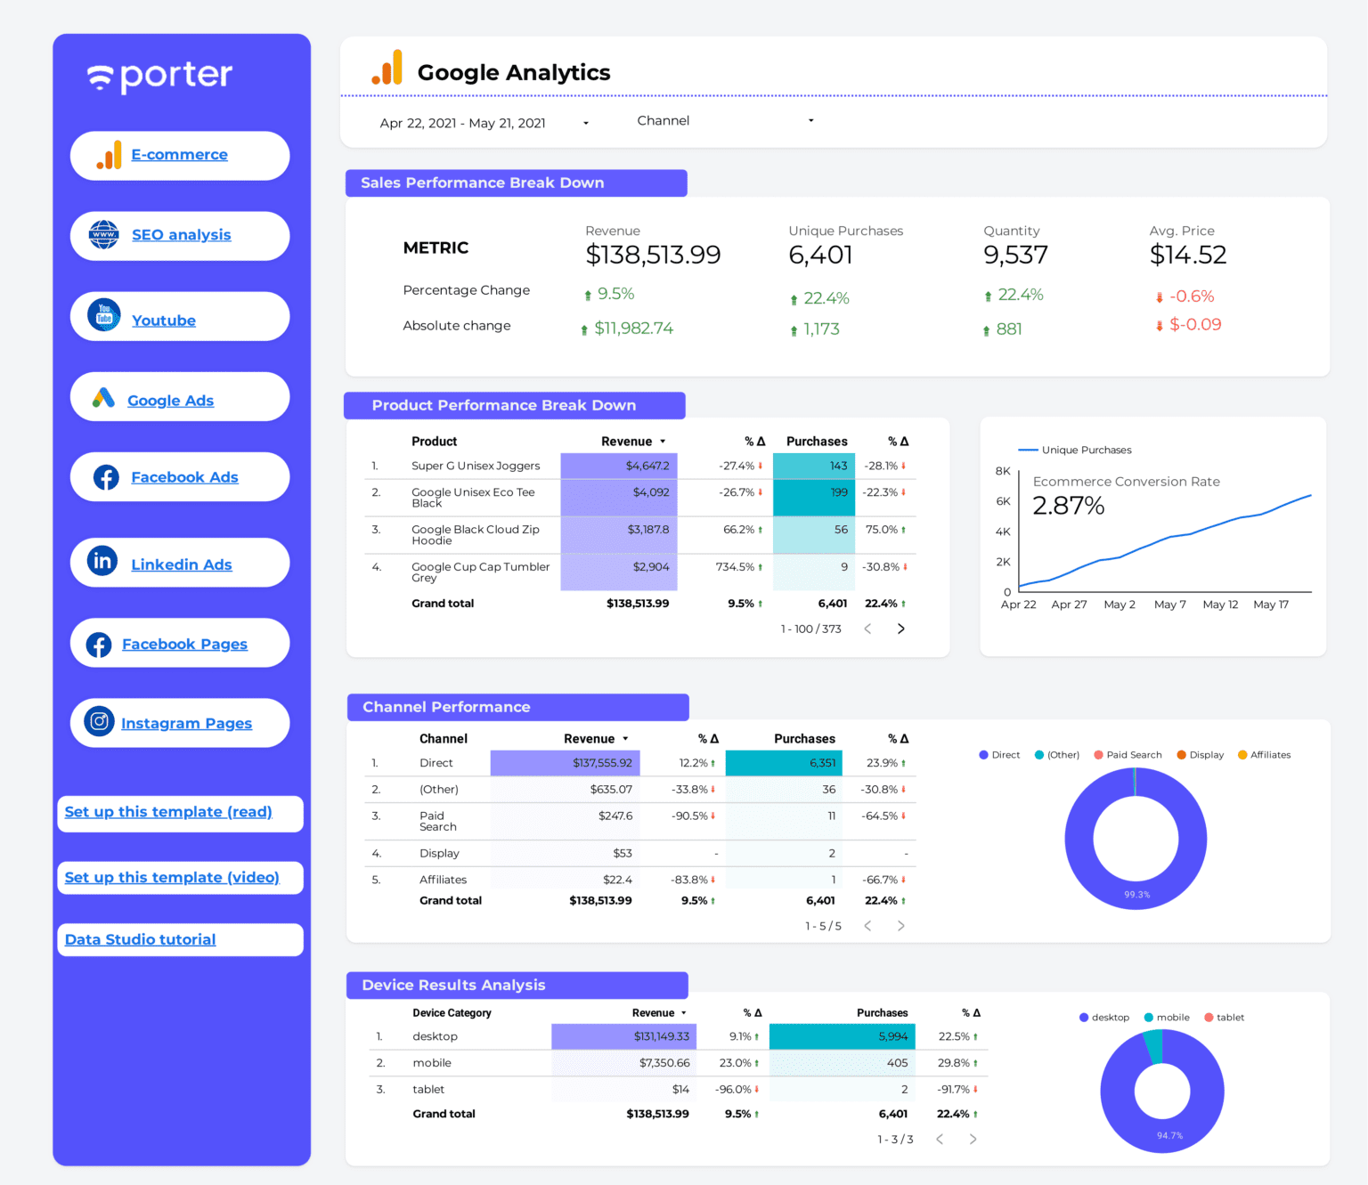
Task: Toggle the Direct legend entry in Channel donut chart
Action: pyautogui.click(x=998, y=754)
